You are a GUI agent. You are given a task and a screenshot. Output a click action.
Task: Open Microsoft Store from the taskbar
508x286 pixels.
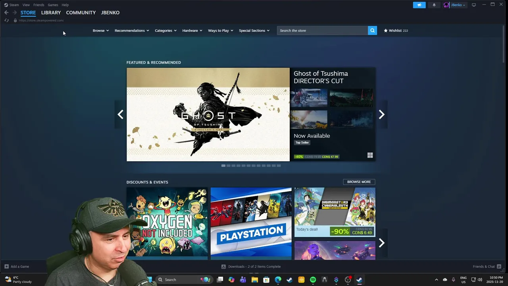pyautogui.click(x=266, y=280)
